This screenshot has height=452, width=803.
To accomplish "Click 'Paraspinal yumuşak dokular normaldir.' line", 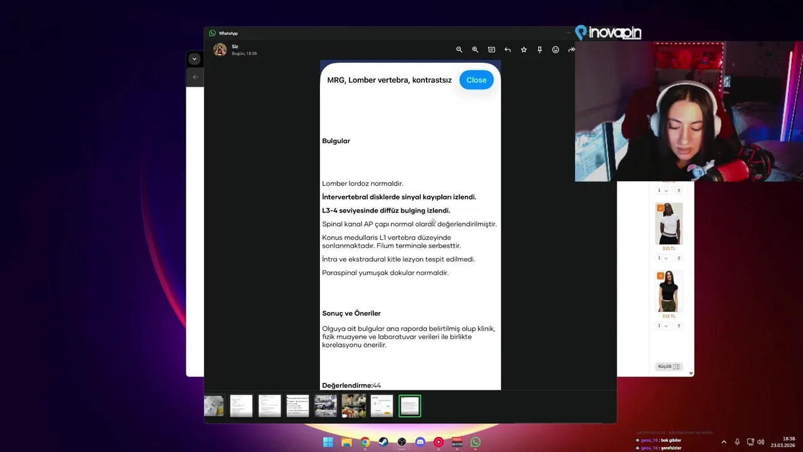I will [385, 272].
